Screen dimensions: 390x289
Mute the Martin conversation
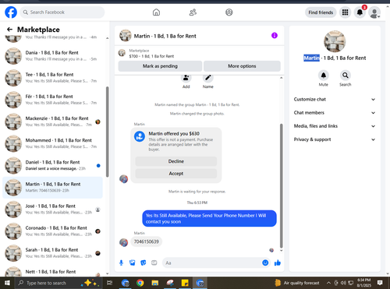(x=324, y=76)
